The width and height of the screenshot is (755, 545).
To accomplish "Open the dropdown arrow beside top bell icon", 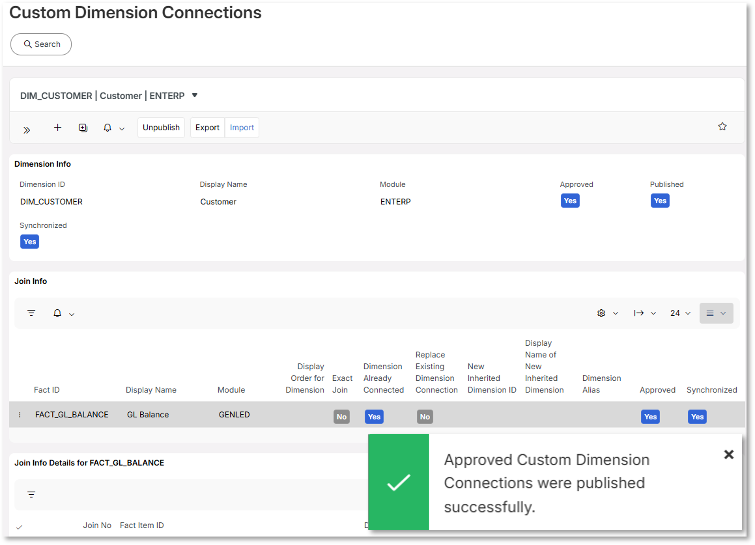I will click(x=122, y=129).
